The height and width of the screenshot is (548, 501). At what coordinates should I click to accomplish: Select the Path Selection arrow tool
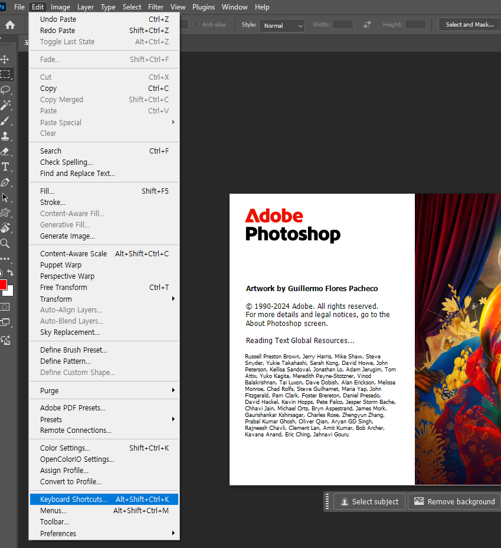(5, 197)
